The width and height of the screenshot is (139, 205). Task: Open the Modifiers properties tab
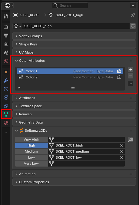click(x=6, y=81)
